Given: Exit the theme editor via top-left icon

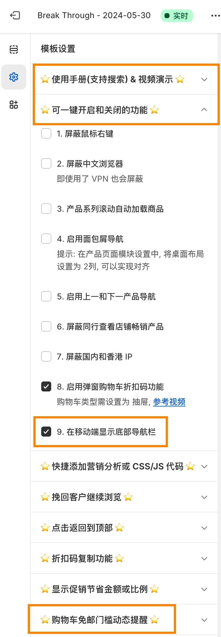Looking at the screenshot, I should coord(15,15).
